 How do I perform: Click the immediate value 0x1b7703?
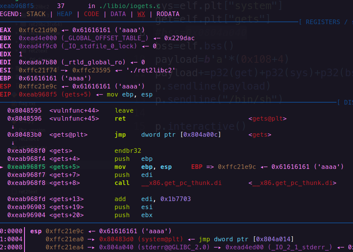[x=176, y=199]
